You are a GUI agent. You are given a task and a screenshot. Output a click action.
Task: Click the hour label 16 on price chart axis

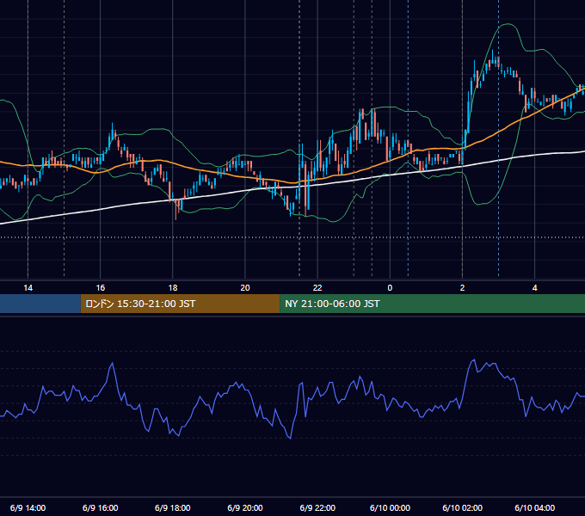[101, 288]
